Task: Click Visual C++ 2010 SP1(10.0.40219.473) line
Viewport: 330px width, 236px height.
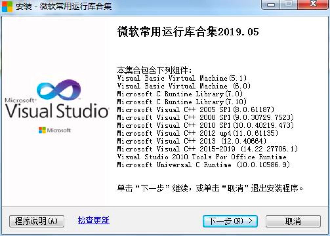Action: coord(205,125)
